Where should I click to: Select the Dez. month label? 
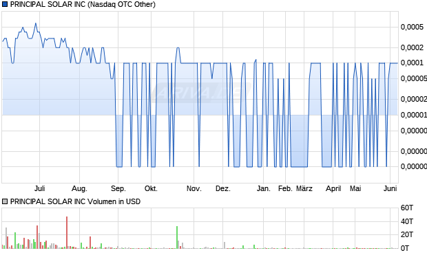click(223, 188)
